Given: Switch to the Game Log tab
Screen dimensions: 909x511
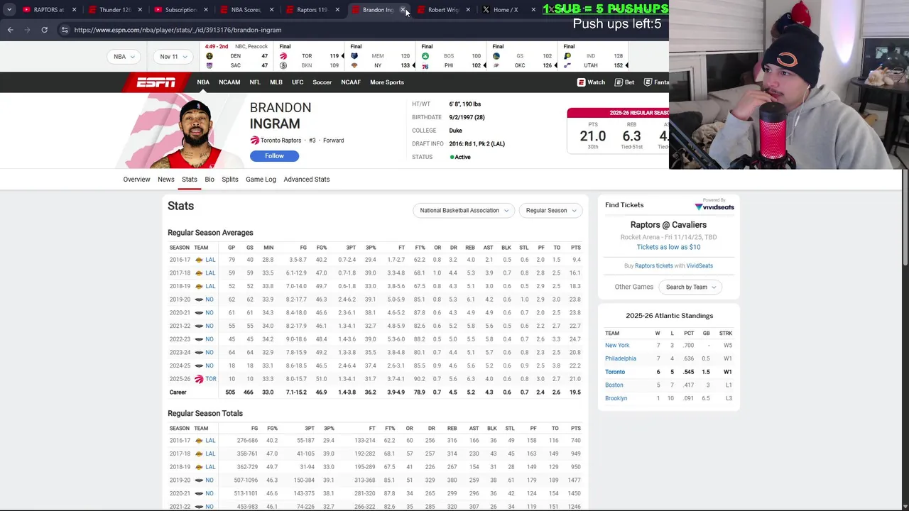Looking at the screenshot, I should pos(261,180).
